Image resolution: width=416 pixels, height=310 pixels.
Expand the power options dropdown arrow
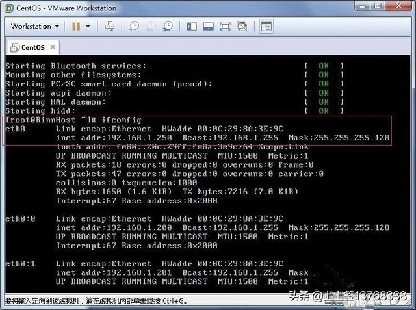coord(88,26)
